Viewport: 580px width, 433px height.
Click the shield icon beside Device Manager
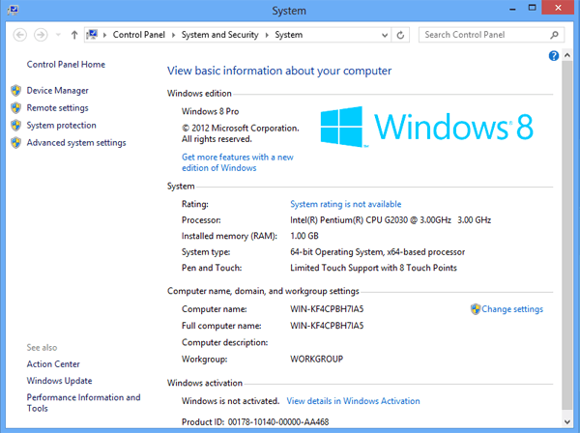point(15,91)
